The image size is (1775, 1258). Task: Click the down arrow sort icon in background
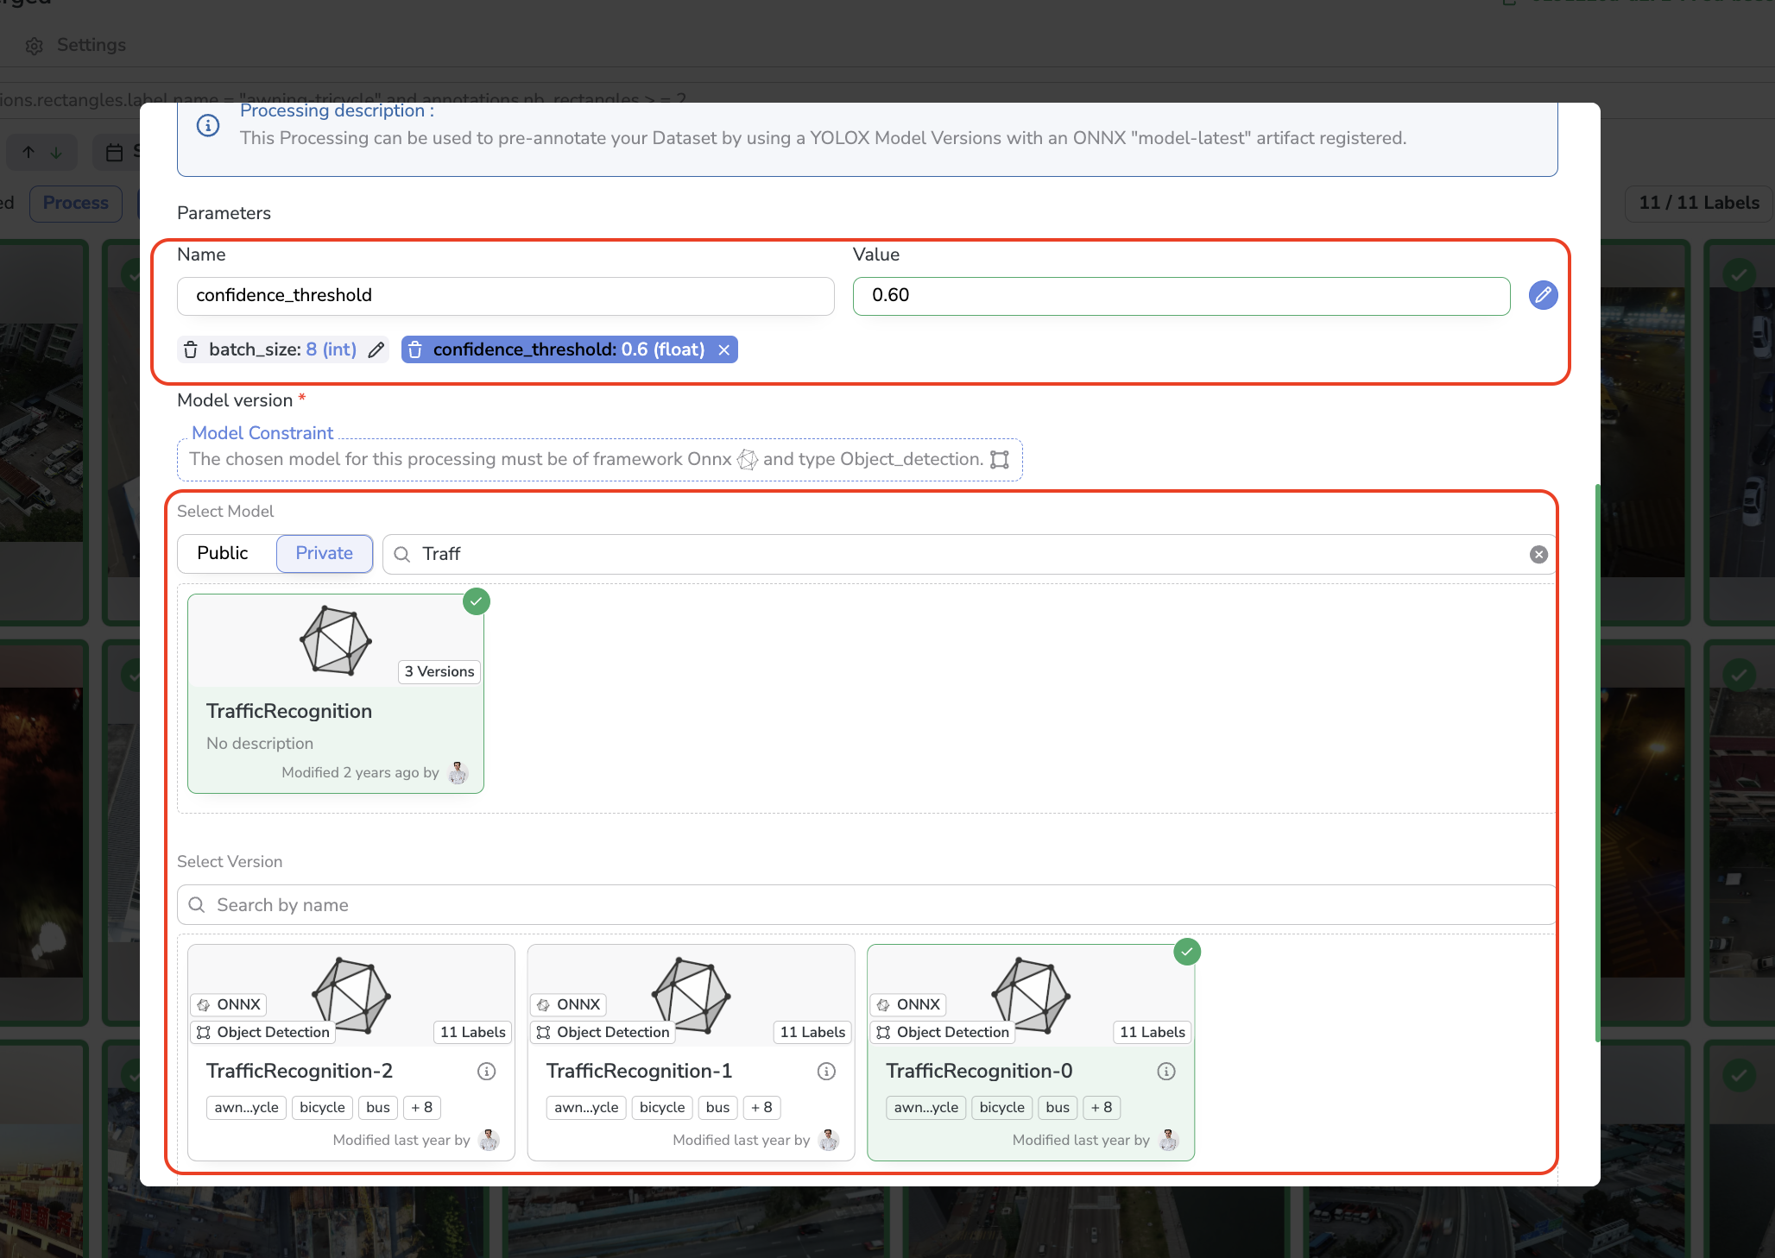(57, 152)
